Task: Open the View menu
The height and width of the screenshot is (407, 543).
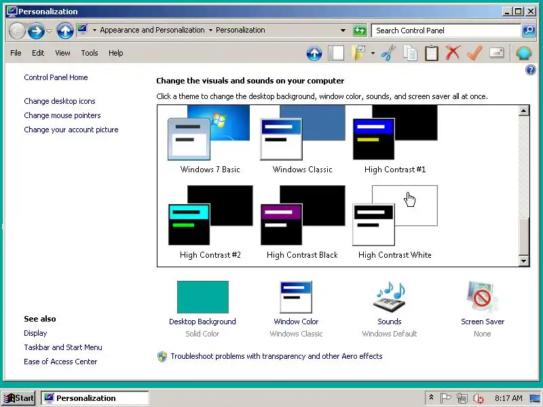Action: [x=62, y=53]
